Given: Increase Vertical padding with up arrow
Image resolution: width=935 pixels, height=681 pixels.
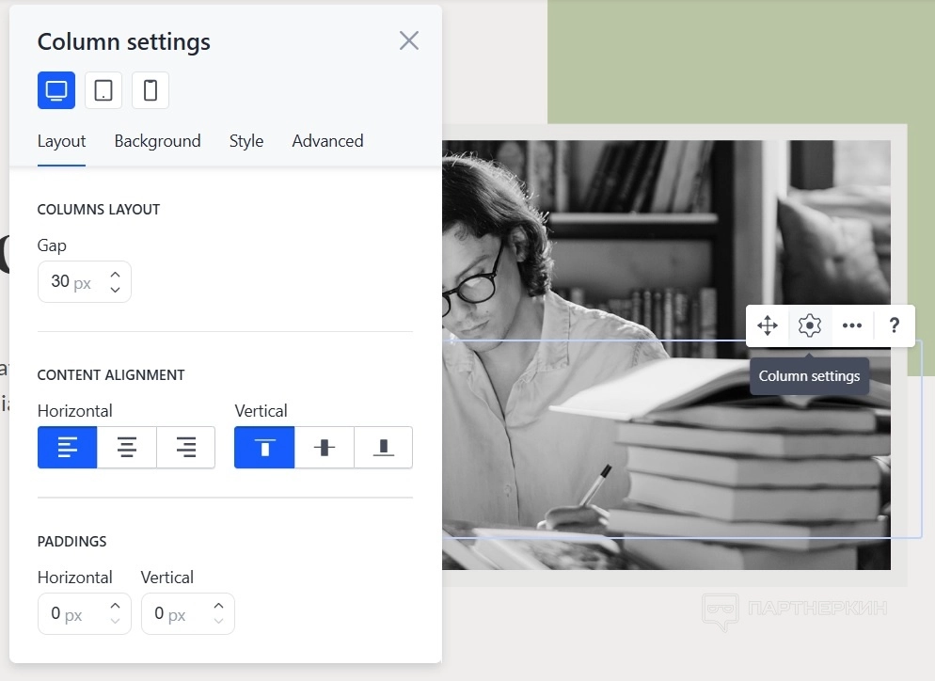Looking at the screenshot, I should coord(219,605).
